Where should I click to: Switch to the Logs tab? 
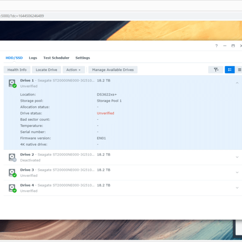(33, 58)
